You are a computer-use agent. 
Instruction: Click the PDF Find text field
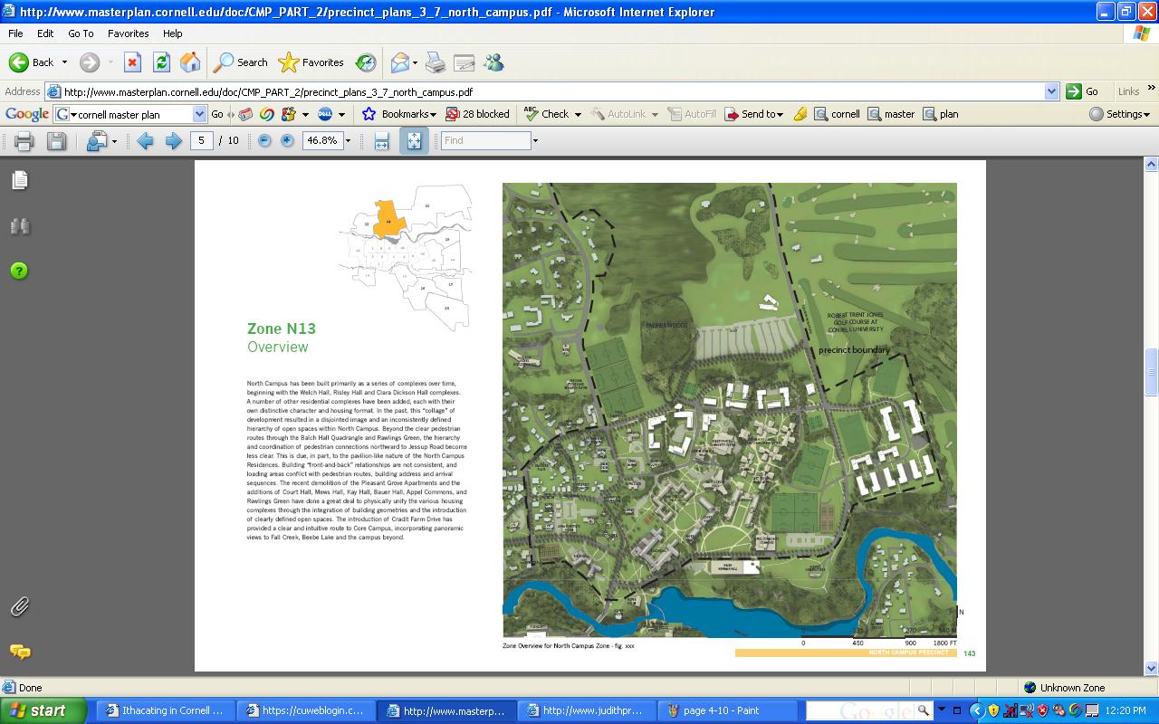[x=485, y=140]
